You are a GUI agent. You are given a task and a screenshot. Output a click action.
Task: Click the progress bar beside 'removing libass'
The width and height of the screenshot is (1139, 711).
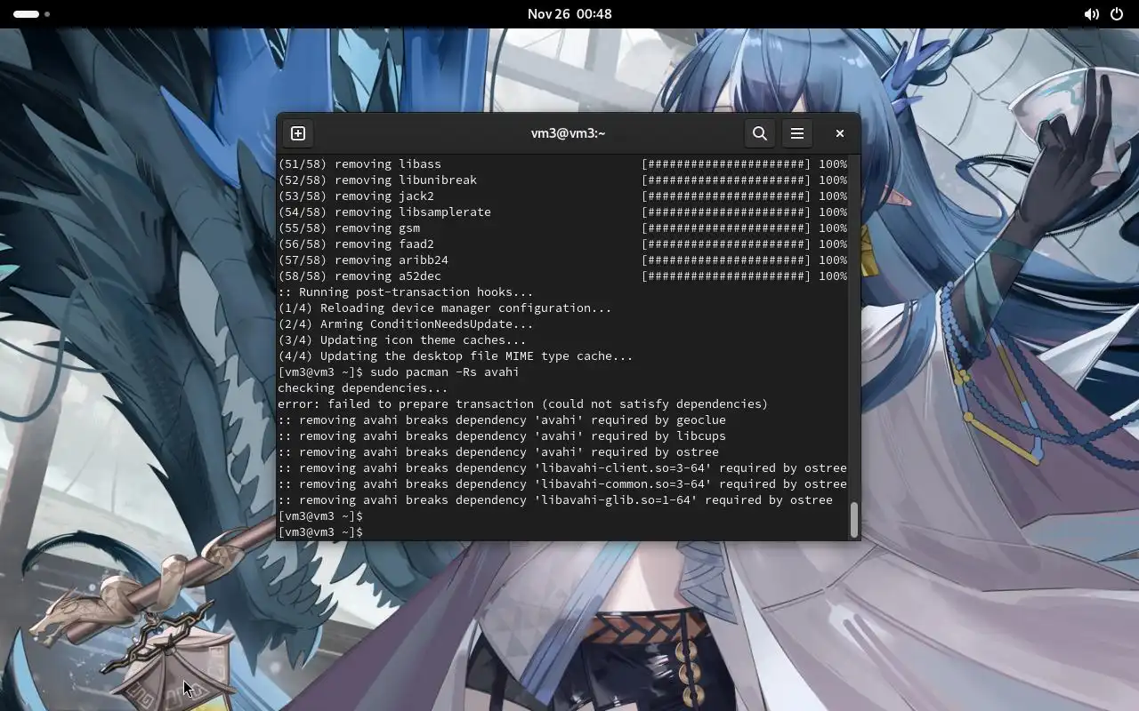tap(726, 164)
